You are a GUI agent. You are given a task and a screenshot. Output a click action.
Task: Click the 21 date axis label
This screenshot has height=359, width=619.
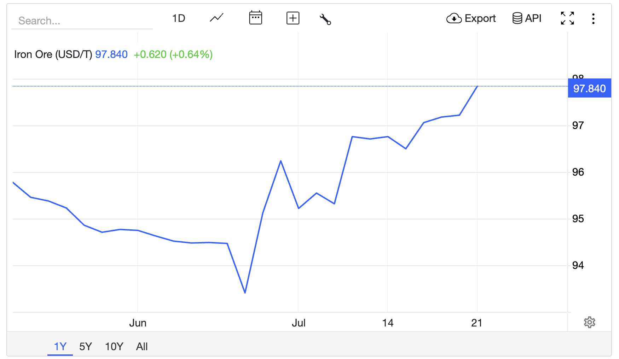tap(477, 323)
